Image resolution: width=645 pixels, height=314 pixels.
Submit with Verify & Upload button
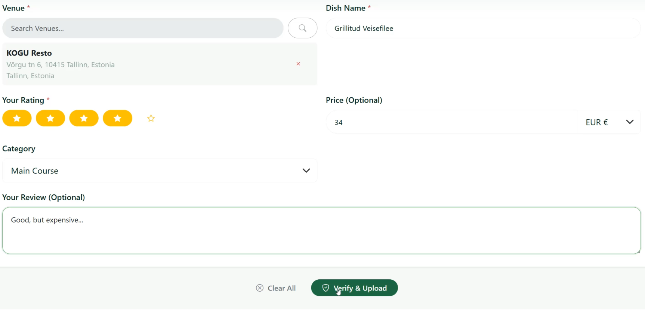pyautogui.click(x=354, y=288)
